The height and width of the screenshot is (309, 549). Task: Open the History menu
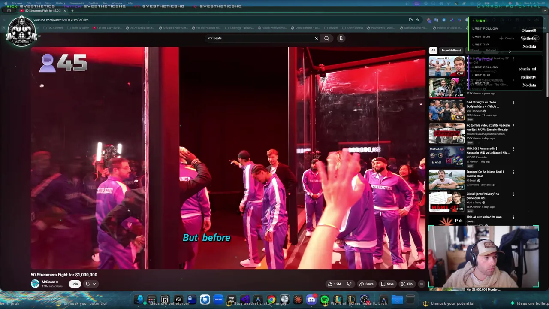(60, 3)
